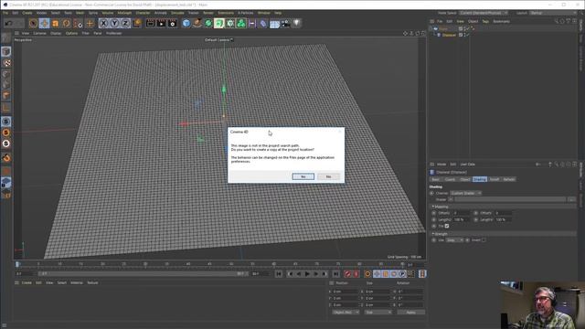Select the Live Selection tool icon
Image resolution: width=585 pixels, height=329 pixels.
[33, 24]
